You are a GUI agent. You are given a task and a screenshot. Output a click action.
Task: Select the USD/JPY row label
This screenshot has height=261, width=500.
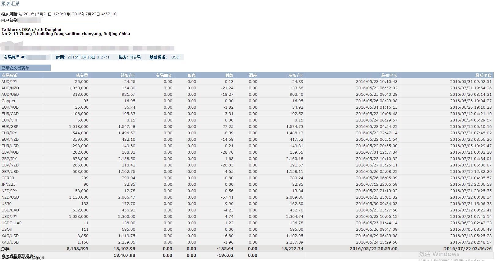tap(9, 216)
